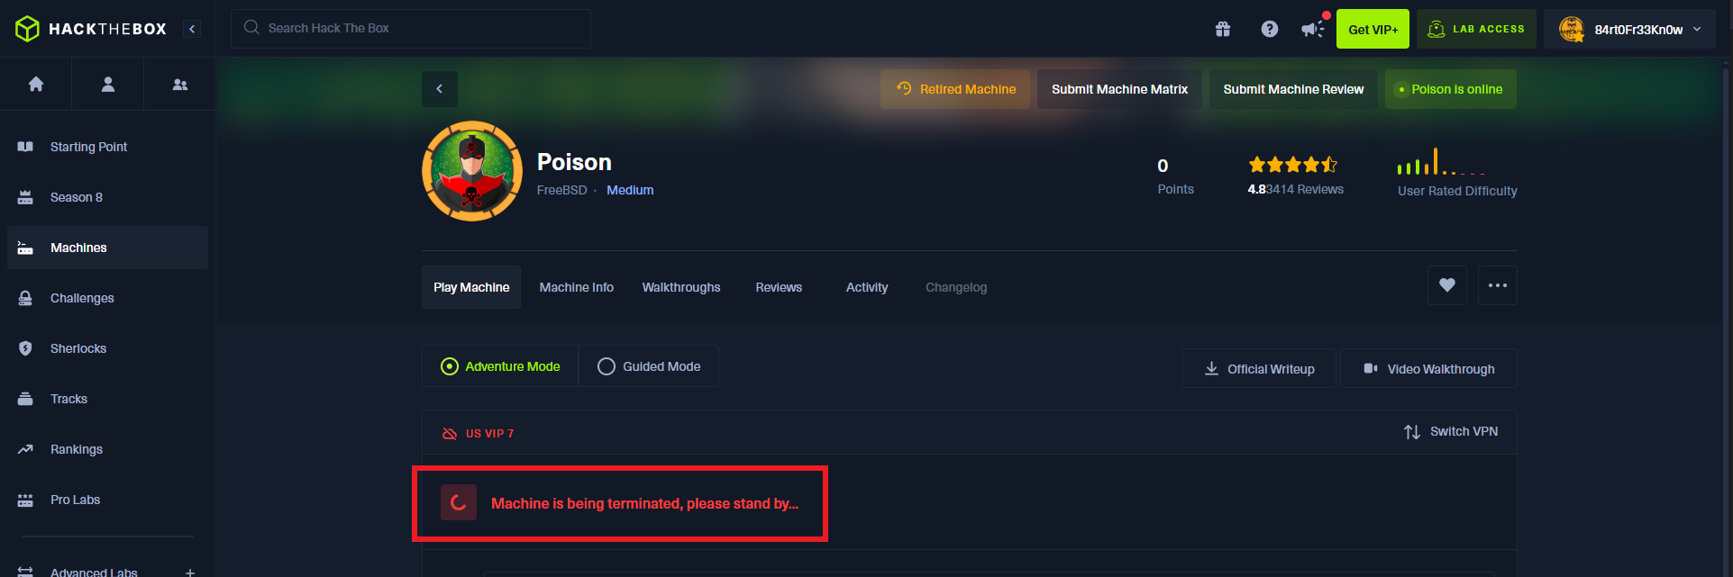The width and height of the screenshot is (1733, 577).
Task: Click the Hack The Box logo
Action: (x=91, y=29)
